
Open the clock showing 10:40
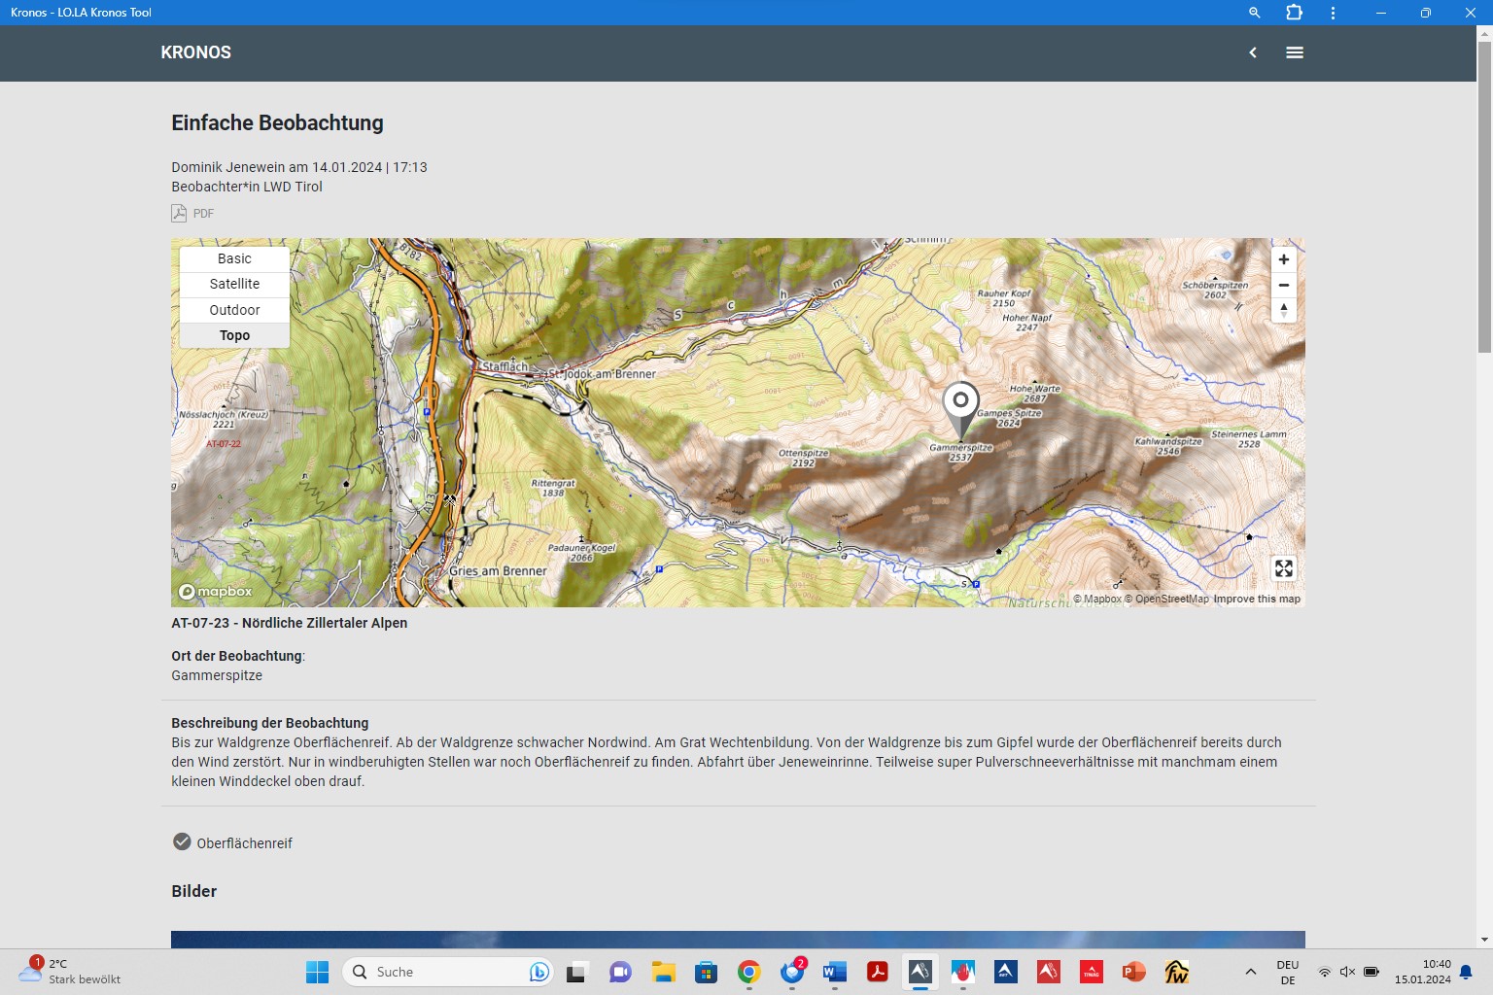(x=1423, y=972)
